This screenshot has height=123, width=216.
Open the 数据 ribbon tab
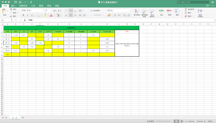click(x=41, y=6)
